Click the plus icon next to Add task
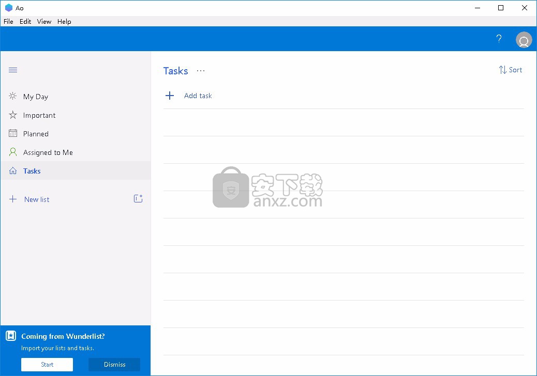Screen dimensions: 537x376 [170, 96]
